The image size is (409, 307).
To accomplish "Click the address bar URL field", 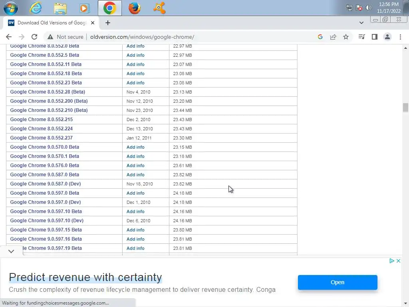I will point(142,37).
